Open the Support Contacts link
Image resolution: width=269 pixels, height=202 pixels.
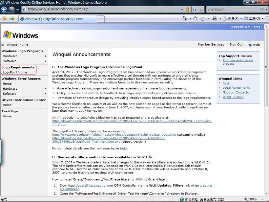236,92
